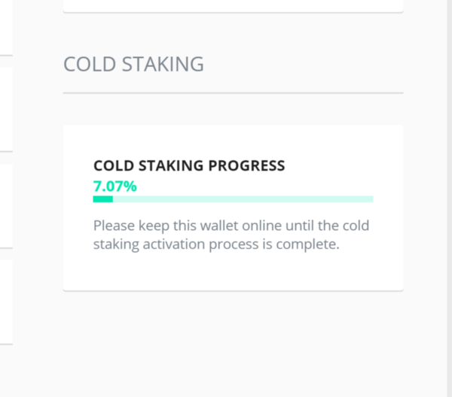The height and width of the screenshot is (397, 452).
Task: Select the third row in the left panel
Action: point(6,206)
